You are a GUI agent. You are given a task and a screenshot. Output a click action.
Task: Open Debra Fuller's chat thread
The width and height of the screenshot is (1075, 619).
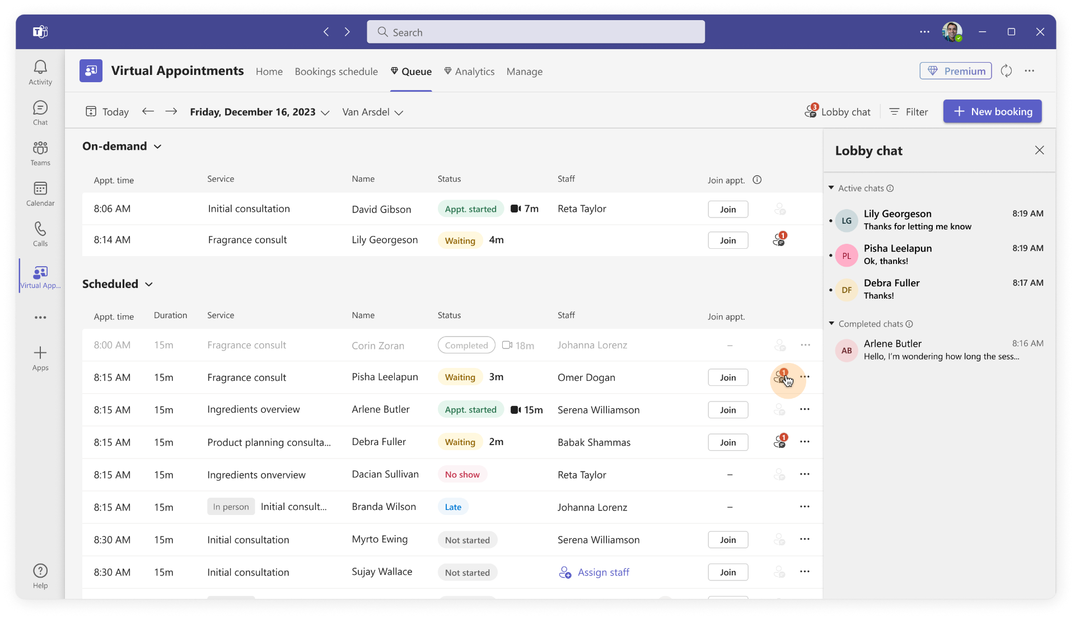pyautogui.click(x=939, y=289)
